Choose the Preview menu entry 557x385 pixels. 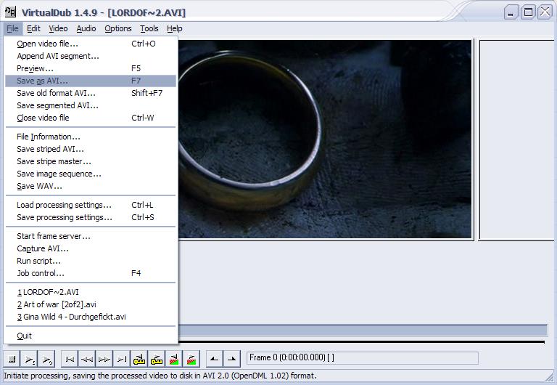(x=91, y=68)
